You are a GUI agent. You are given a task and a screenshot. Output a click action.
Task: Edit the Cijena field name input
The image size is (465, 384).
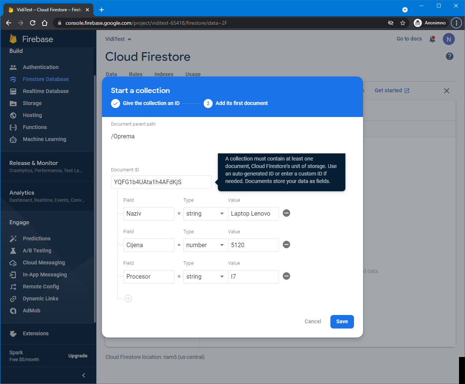149,245
